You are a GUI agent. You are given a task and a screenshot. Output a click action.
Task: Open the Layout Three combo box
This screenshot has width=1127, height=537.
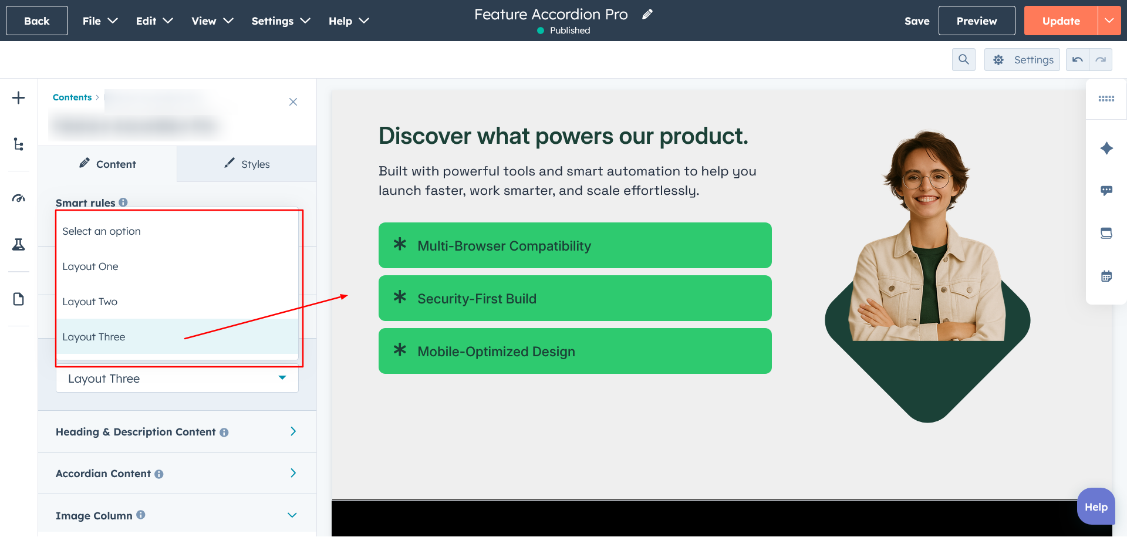pos(177,379)
